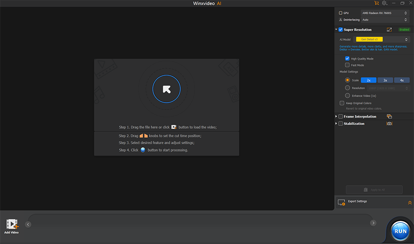
Task: Click the 'Revert to original video colors.' text
Action: [x=364, y=108]
